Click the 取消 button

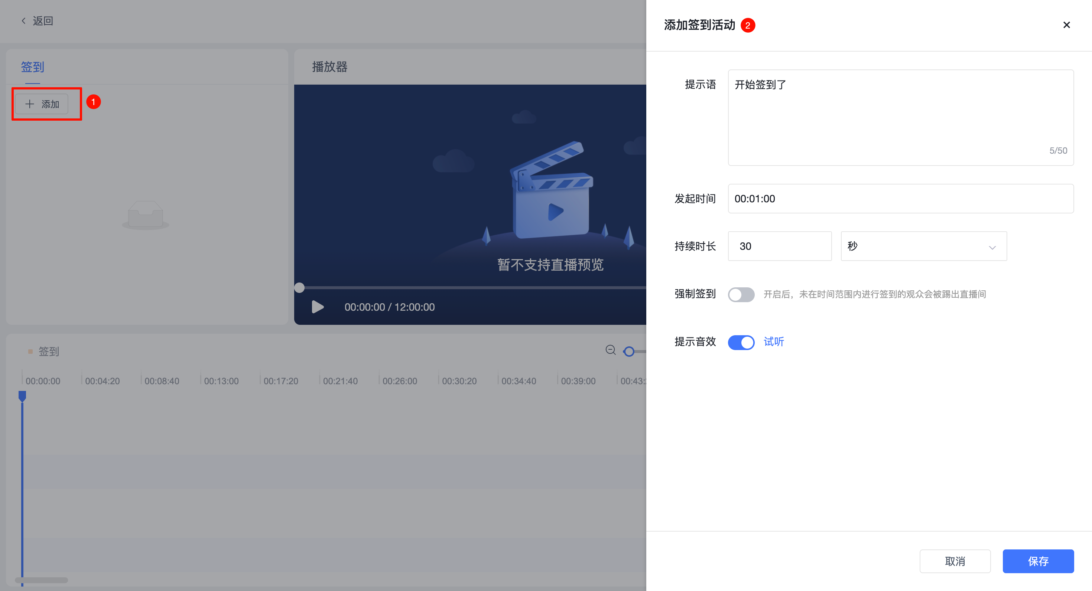pyautogui.click(x=955, y=561)
